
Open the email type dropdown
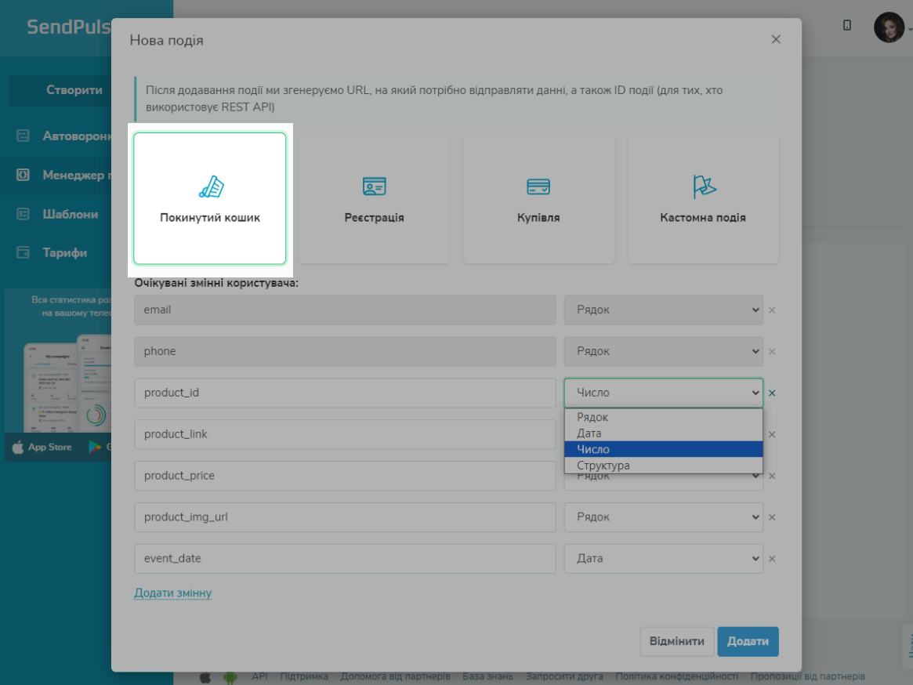(663, 310)
